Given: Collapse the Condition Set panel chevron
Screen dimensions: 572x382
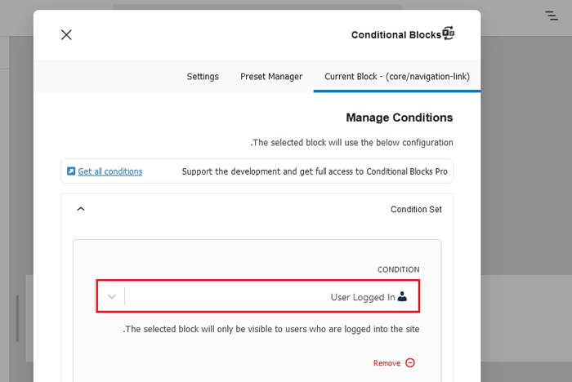Looking at the screenshot, I should point(80,209).
